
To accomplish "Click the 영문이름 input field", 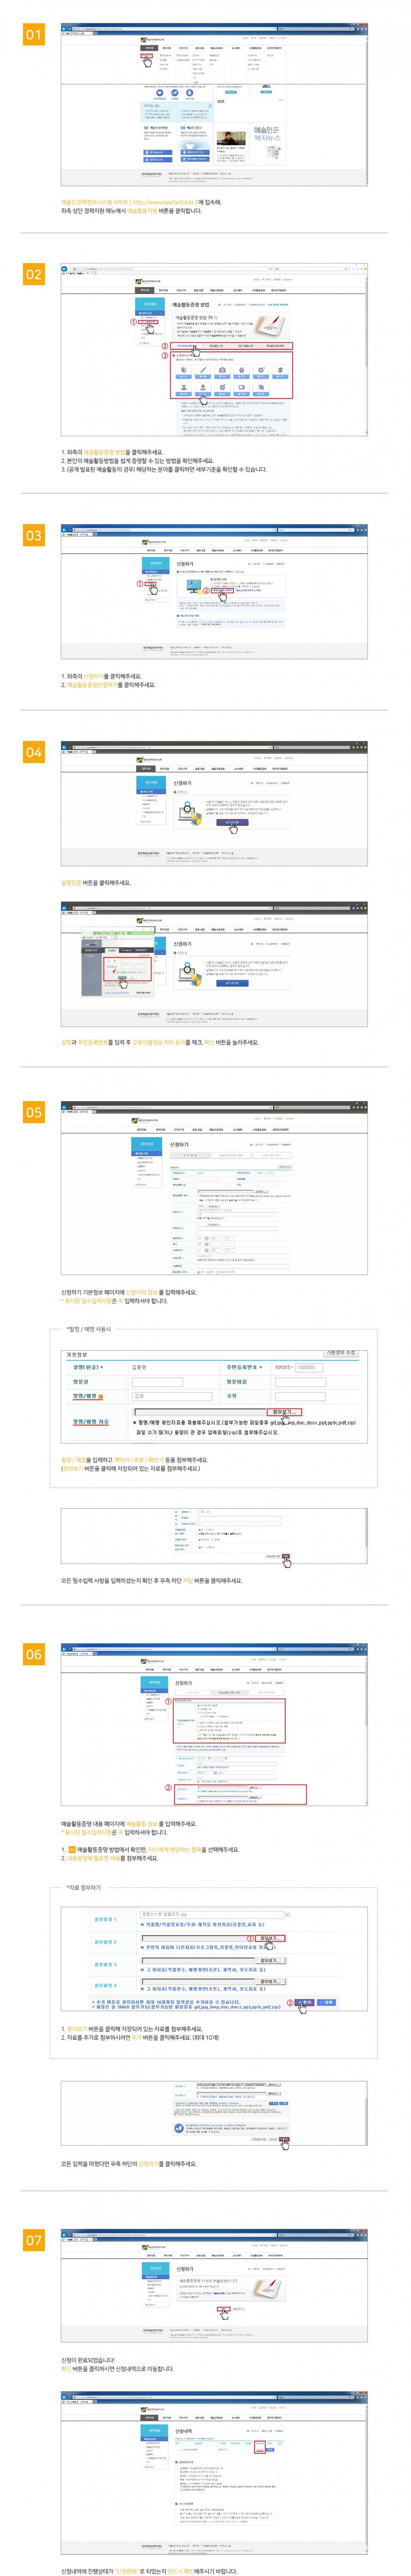I will coord(301,1381).
